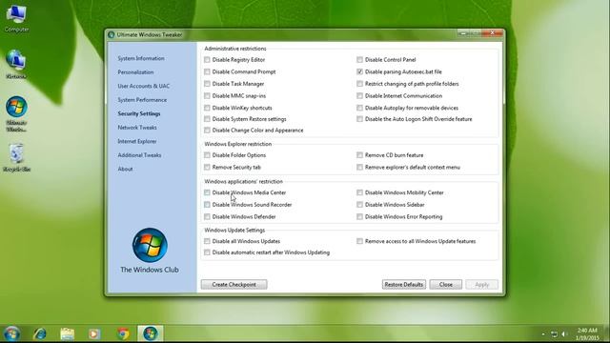Check Disable Windows Defender
This screenshot has height=343, width=610.
click(207, 216)
